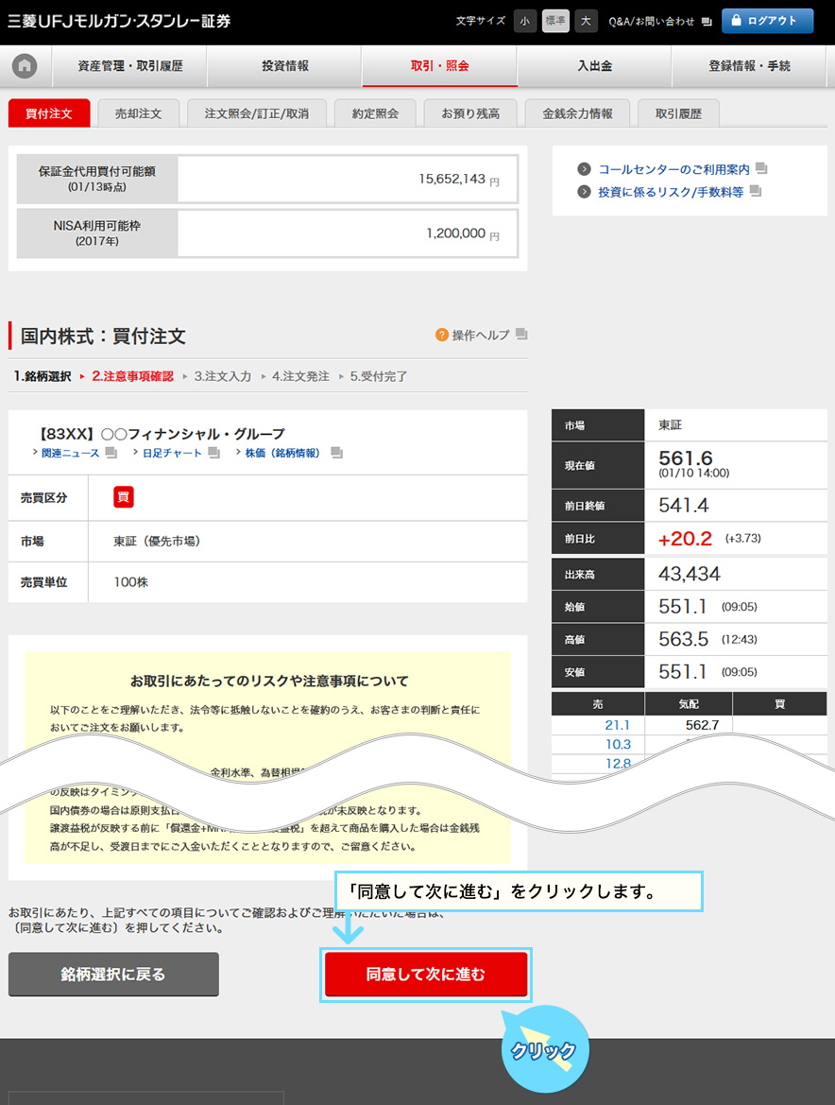Open Q&A/お問い合わせ link
This screenshot has width=835, height=1105.
point(651,22)
